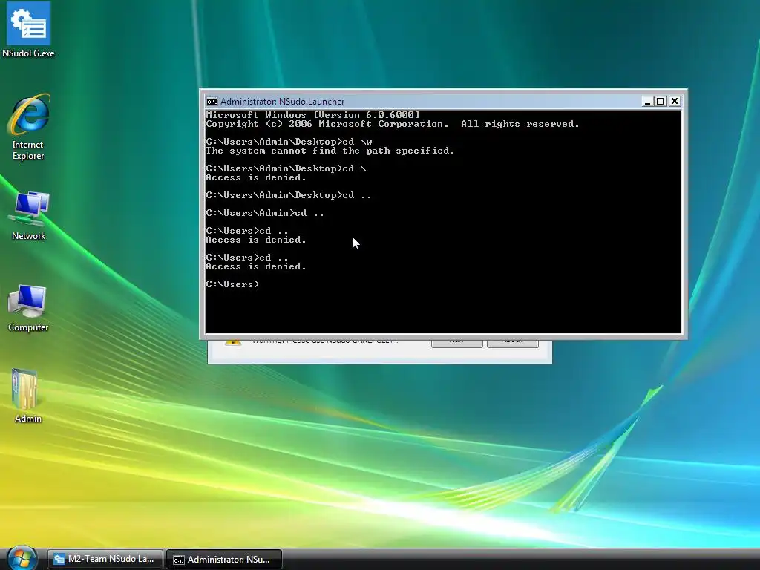The height and width of the screenshot is (570, 760).
Task: Select the Network desktop icon
Action: (x=29, y=216)
